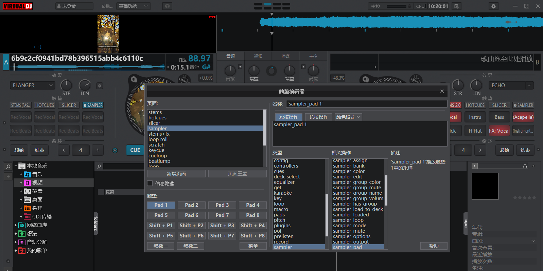Click the 音乐 folder icon in the browser
543x271 pixels.
[x=28, y=174]
